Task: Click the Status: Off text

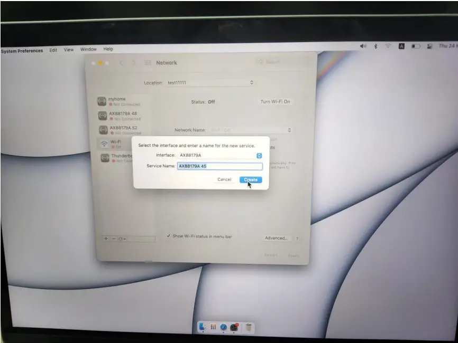Action: tap(203, 102)
